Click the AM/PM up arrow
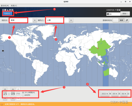 click(x=18, y=89)
